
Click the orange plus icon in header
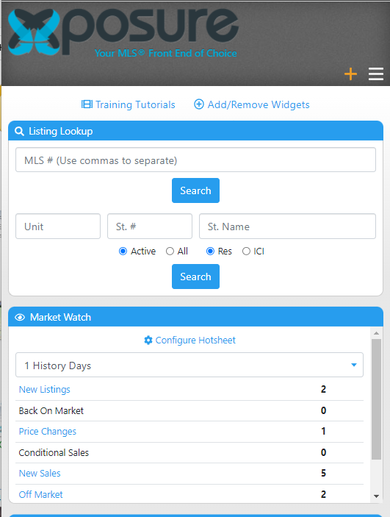(x=350, y=74)
